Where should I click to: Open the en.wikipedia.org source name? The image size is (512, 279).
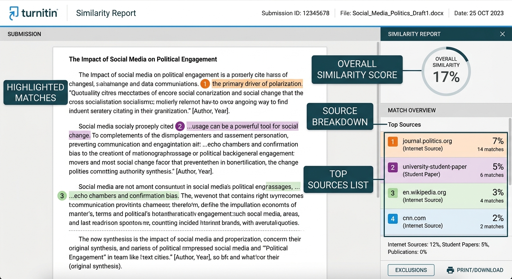point(424,193)
